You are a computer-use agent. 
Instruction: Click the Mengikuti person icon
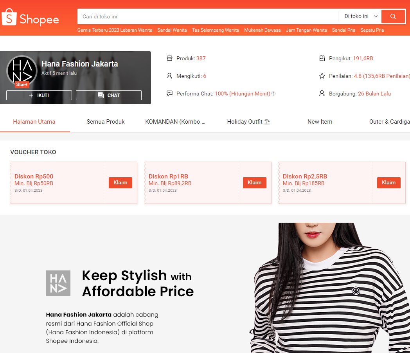point(169,76)
